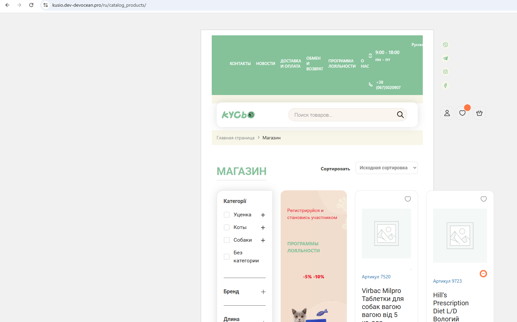Click the phone handset icon
Viewport: 517px width, 322px height.
coord(371,85)
